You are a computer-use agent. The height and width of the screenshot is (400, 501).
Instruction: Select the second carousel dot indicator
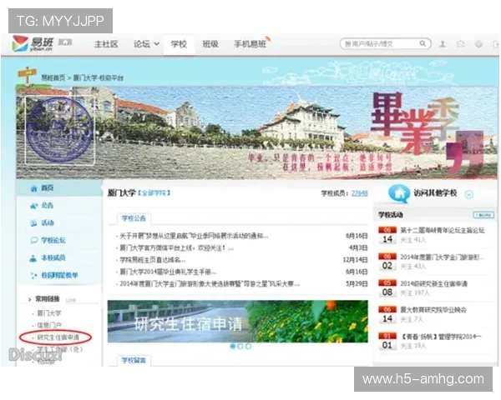(240, 346)
